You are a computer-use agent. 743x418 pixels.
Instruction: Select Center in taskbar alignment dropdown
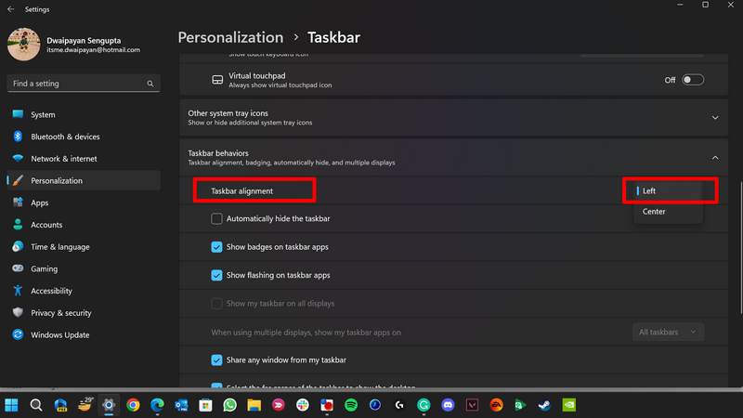[654, 212]
